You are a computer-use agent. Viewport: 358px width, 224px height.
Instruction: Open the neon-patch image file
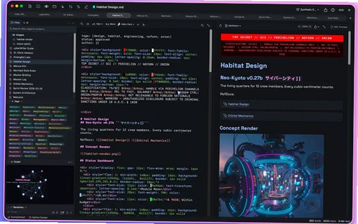pyautogui.click(x=24, y=43)
